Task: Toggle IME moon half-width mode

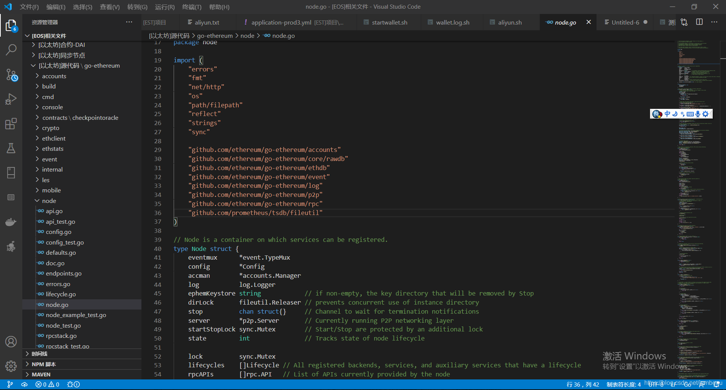Action: 675,114
